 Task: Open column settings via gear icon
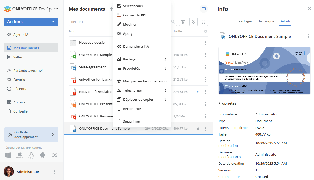click(x=205, y=31)
